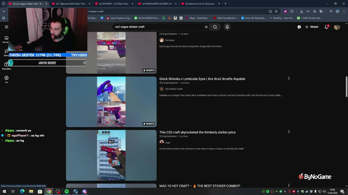Open more options for Glock Shinobu video
The image size is (348, 195).
(x=289, y=78)
